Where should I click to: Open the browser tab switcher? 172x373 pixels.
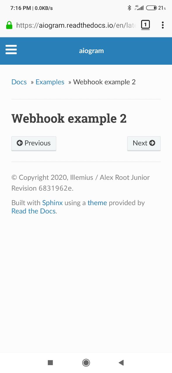point(145,25)
